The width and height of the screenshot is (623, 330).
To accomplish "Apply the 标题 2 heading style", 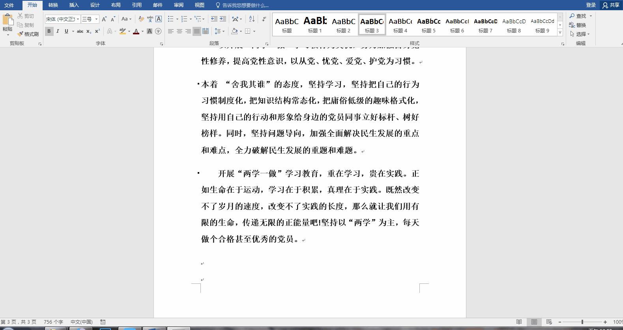I will (x=343, y=25).
